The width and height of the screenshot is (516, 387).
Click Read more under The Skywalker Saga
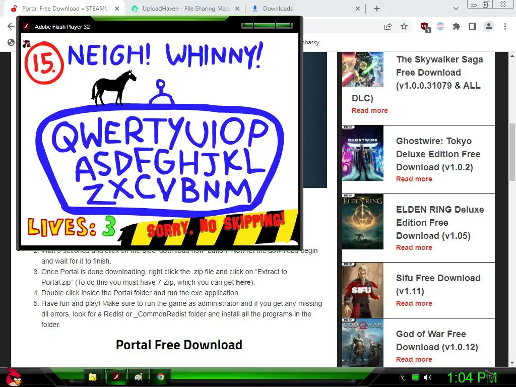click(x=369, y=110)
